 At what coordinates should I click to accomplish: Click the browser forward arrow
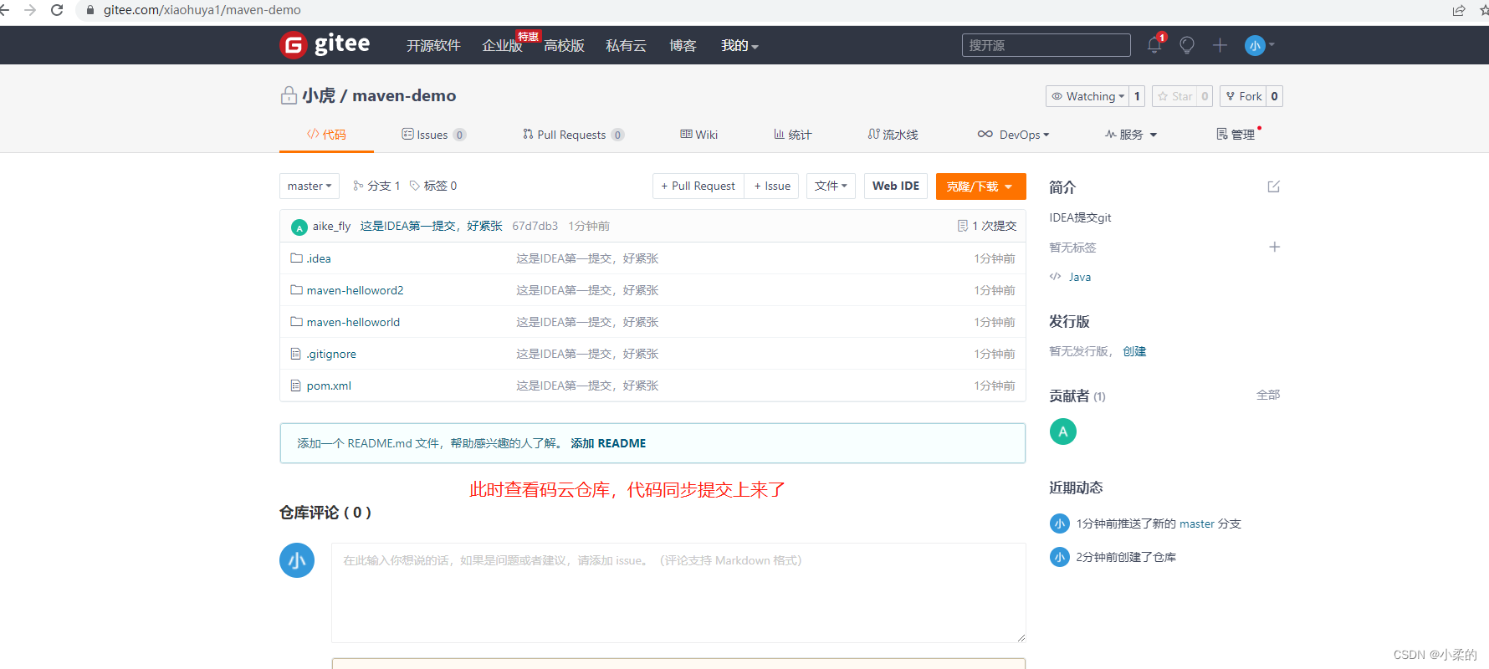coord(30,10)
